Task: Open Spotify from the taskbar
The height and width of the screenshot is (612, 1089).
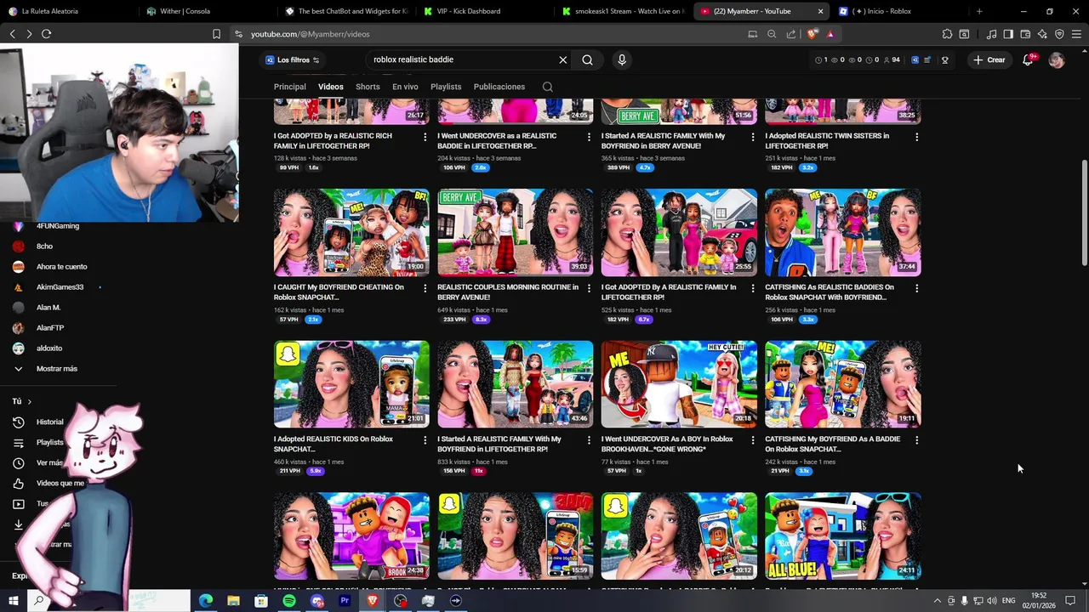Action: click(x=289, y=601)
